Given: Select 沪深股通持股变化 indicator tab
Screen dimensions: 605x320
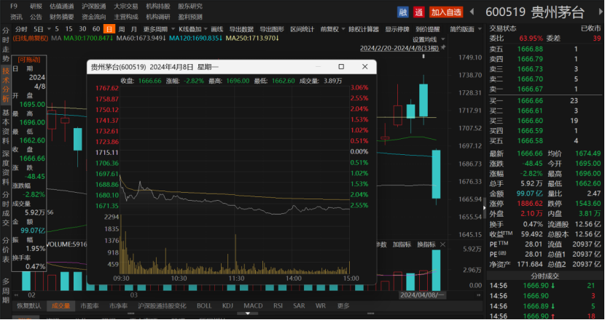Looking at the screenshot, I should [x=162, y=305].
